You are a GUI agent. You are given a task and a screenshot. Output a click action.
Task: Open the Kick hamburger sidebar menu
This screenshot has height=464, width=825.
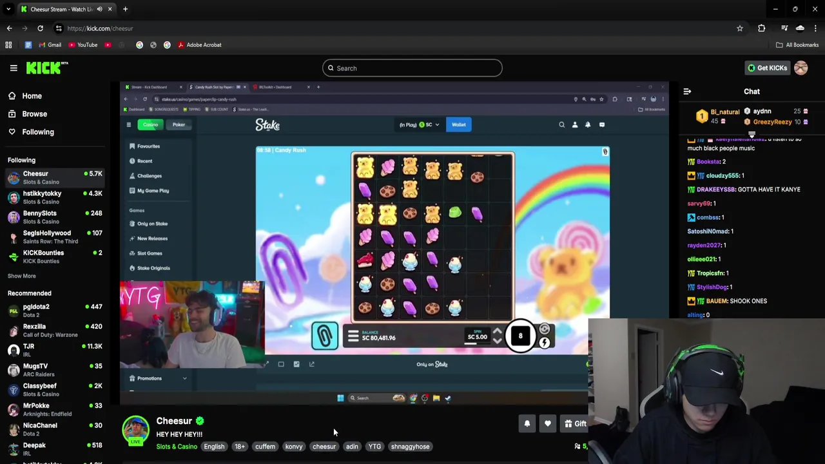(14, 68)
